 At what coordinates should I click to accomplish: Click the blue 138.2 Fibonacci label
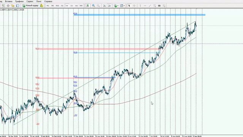click(75, 82)
